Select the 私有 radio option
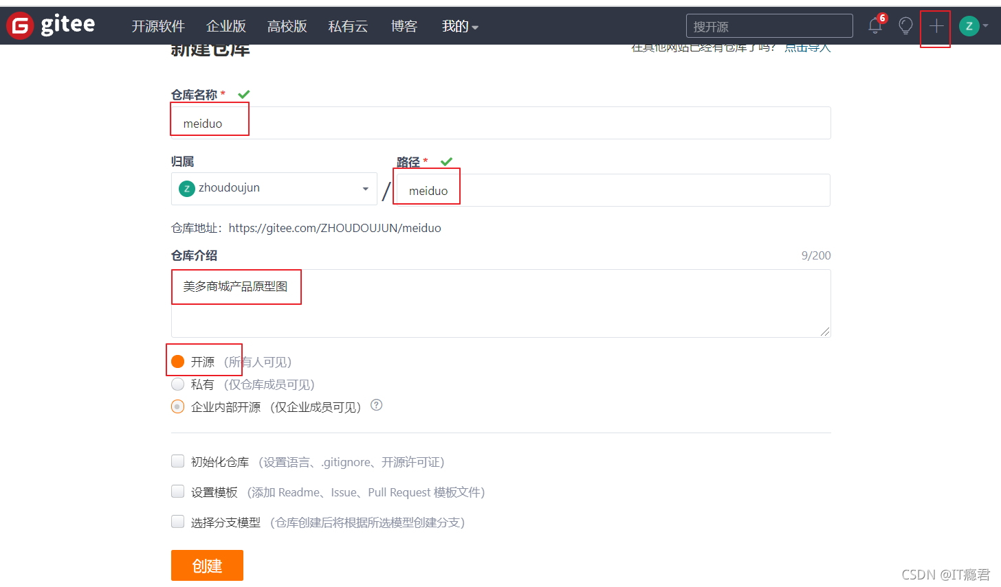This screenshot has width=1001, height=587. (177, 384)
